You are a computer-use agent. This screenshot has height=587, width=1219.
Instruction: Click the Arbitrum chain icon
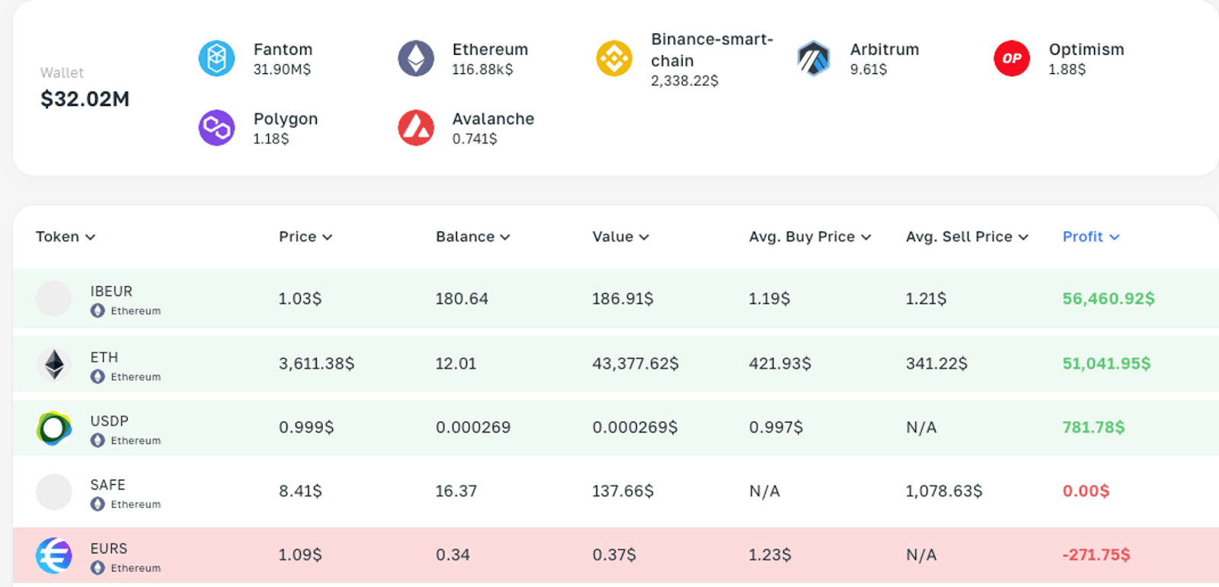(x=814, y=59)
